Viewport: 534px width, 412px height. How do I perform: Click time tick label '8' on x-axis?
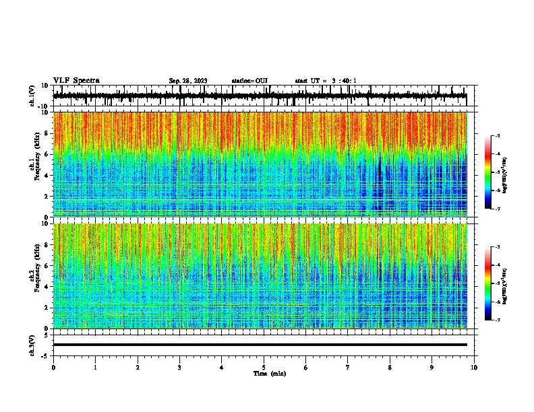[390, 368]
